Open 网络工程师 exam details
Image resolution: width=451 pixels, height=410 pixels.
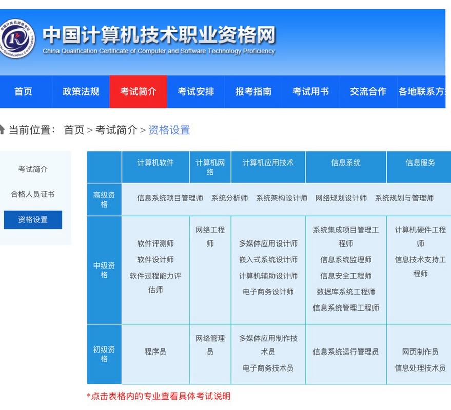coord(210,236)
